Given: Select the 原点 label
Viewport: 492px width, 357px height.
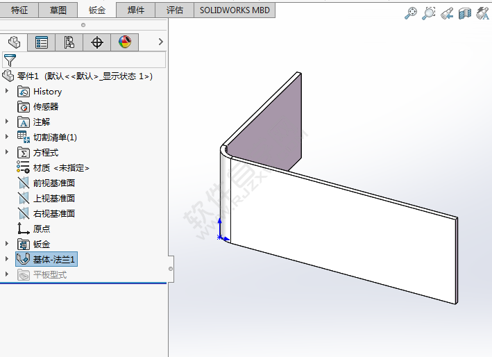Looking at the screenshot, I should (42, 229).
